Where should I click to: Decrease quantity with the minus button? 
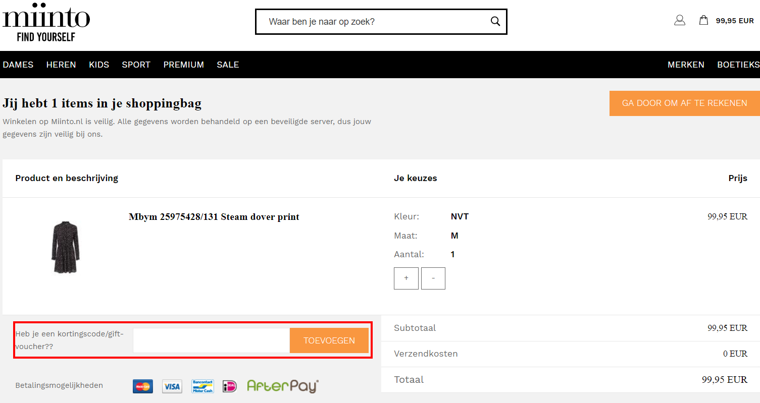[x=433, y=278]
